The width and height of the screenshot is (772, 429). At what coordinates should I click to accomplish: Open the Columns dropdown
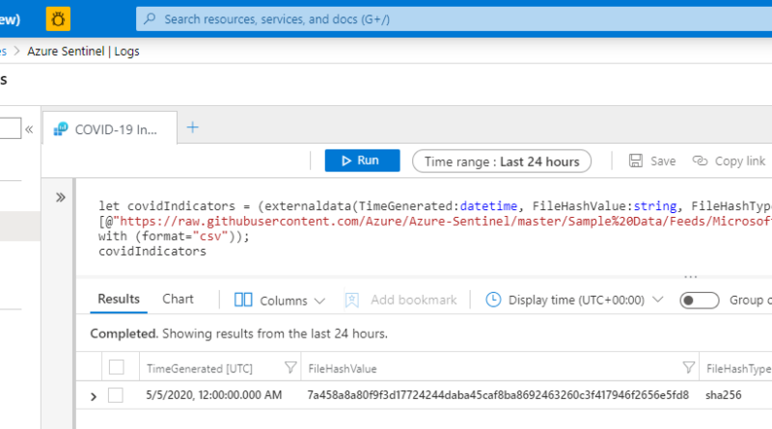click(280, 300)
